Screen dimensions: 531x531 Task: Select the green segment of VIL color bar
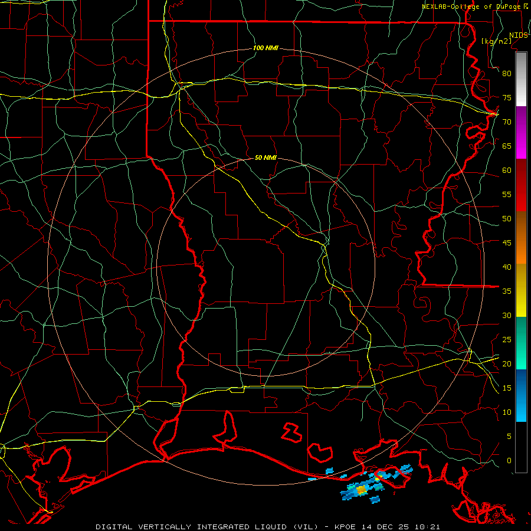(x=521, y=343)
